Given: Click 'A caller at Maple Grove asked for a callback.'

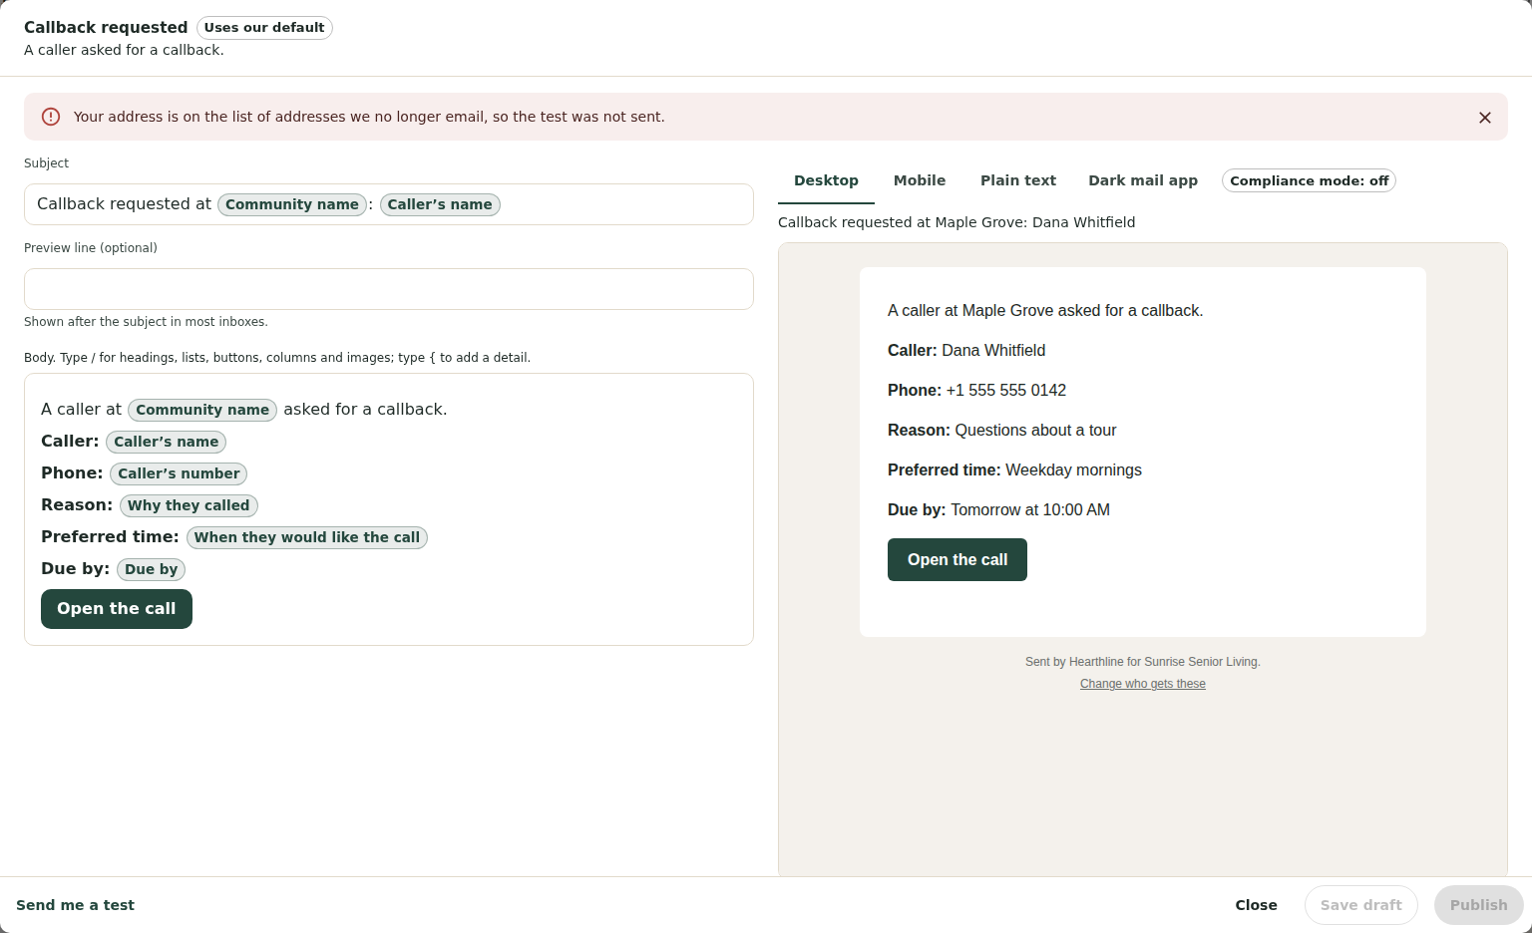Looking at the screenshot, I should click(x=1045, y=311).
